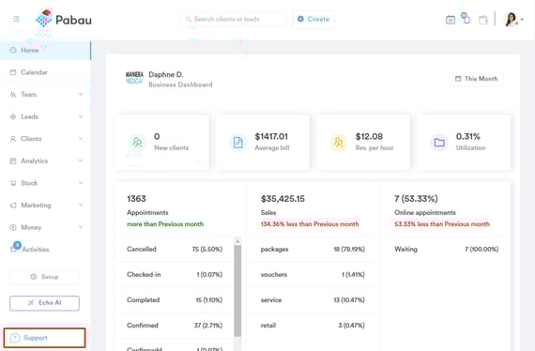Open the This Month date filter

[x=476, y=79]
